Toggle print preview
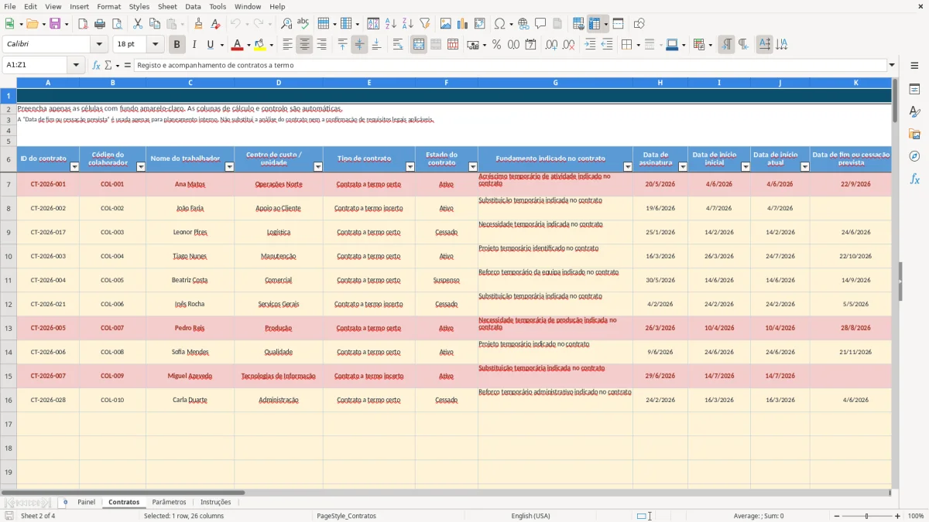The height and width of the screenshot is (522, 929). coord(116,24)
